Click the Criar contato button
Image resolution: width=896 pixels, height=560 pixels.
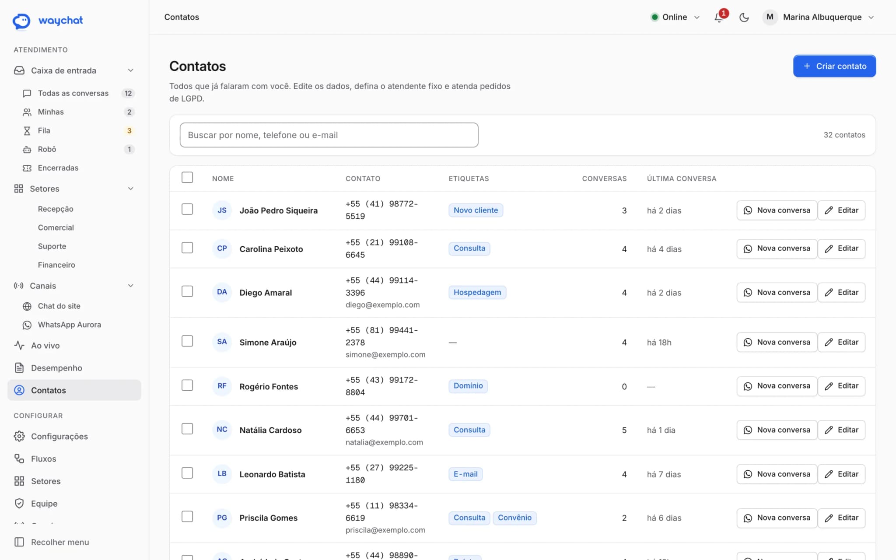pyautogui.click(x=834, y=66)
